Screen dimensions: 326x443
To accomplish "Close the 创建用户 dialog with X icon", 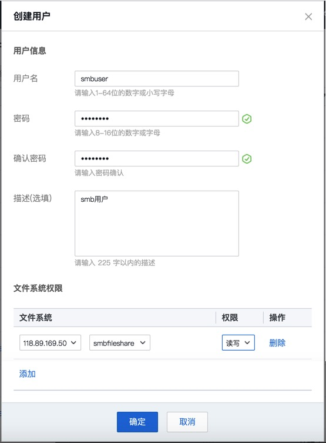I will pos(308,16).
